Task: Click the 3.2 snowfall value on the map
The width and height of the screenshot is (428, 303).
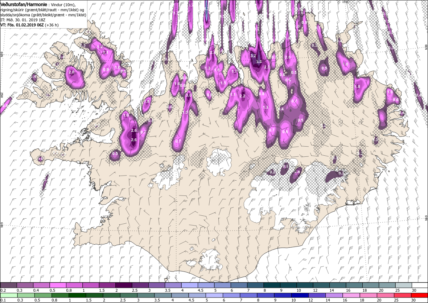Action: [253, 56]
